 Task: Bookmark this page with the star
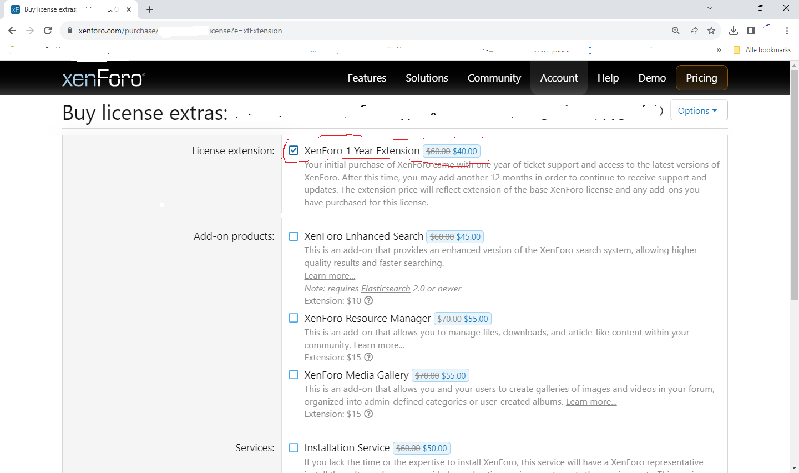pos(711,31)
